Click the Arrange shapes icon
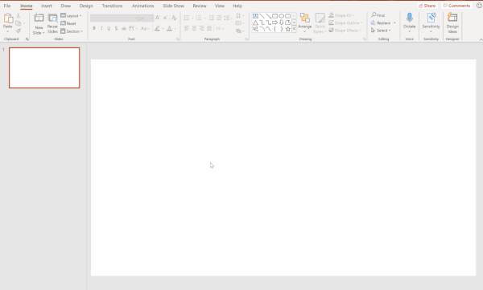The height and width of the screenshot is (290, 483). coord(304,22)
